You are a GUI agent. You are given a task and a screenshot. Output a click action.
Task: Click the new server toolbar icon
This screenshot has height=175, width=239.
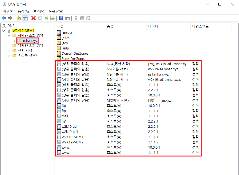click(x=76, y=18)
